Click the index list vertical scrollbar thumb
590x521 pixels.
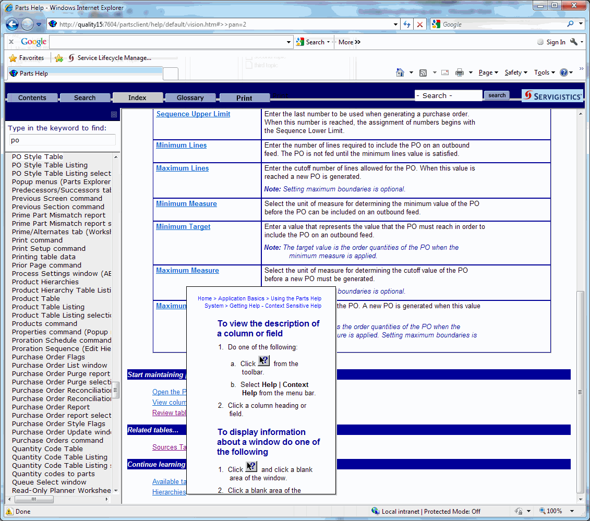tap(115, 390)
